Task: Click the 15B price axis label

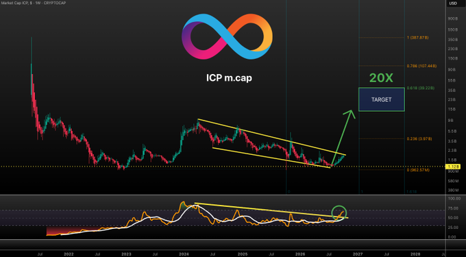Action: [452, 110]
